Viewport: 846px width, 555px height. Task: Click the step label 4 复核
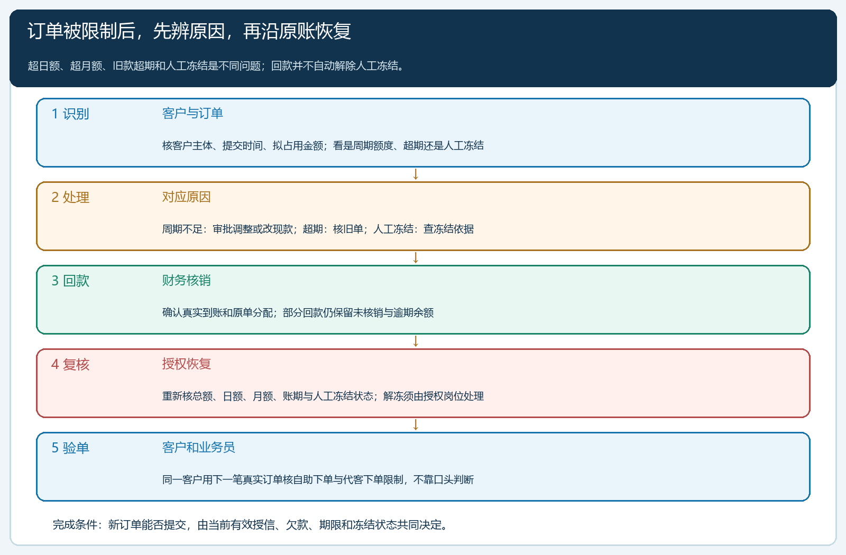70,364
